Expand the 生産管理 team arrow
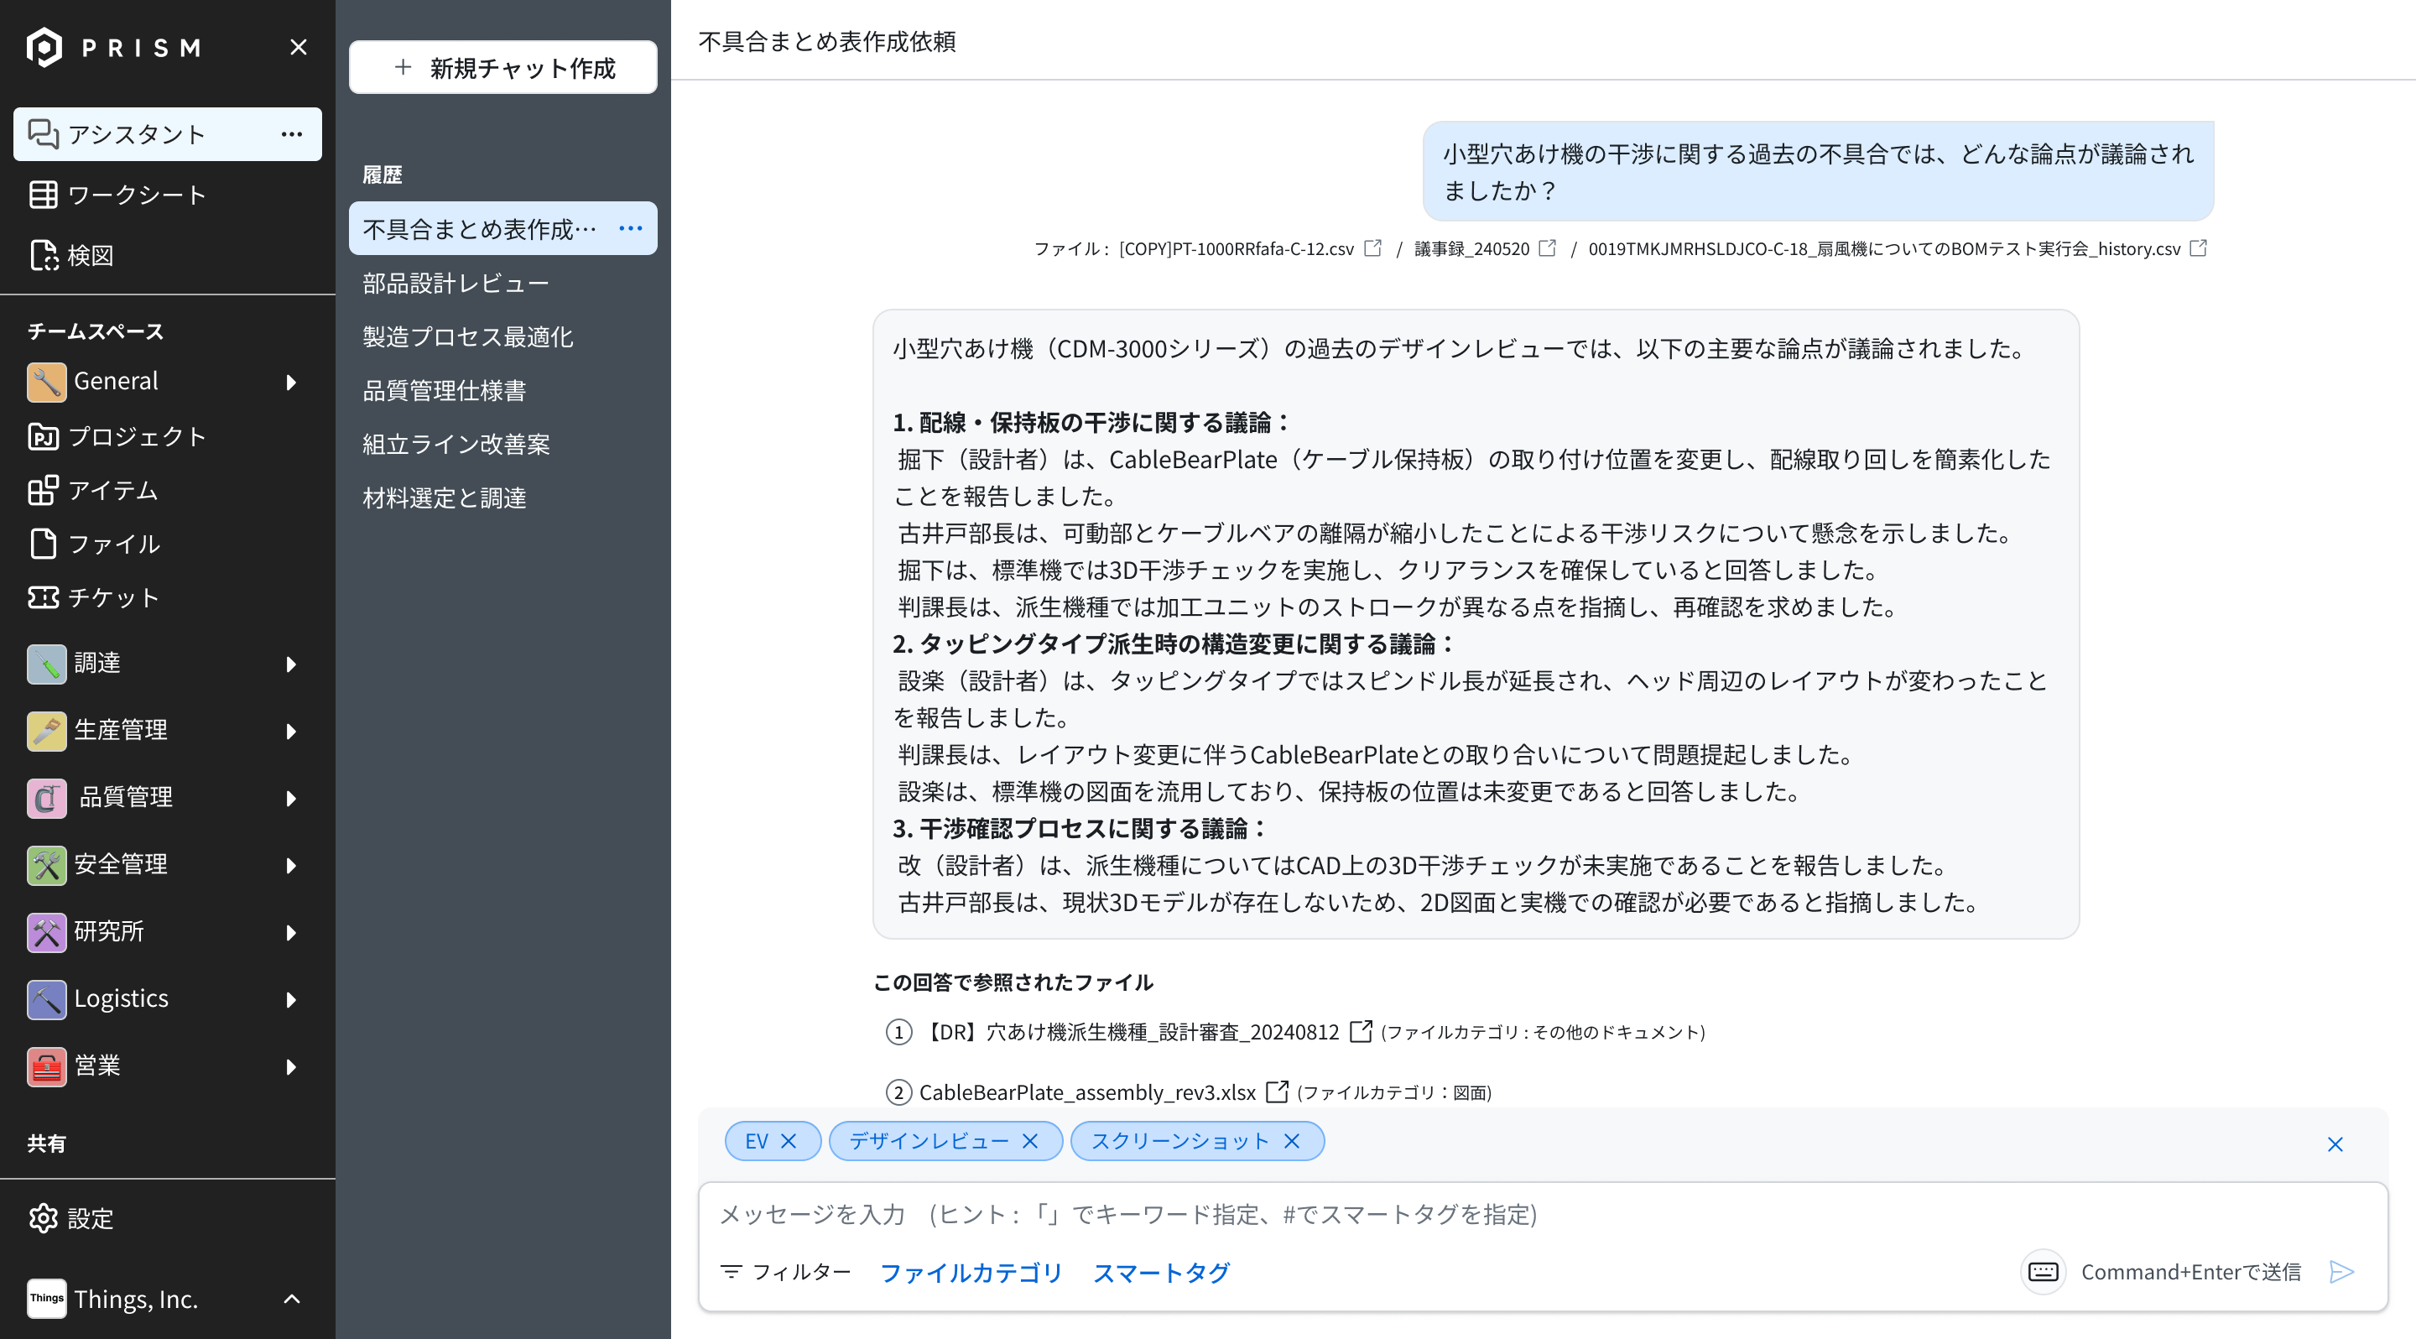The image size is (2416, 1339). point(291,731)
